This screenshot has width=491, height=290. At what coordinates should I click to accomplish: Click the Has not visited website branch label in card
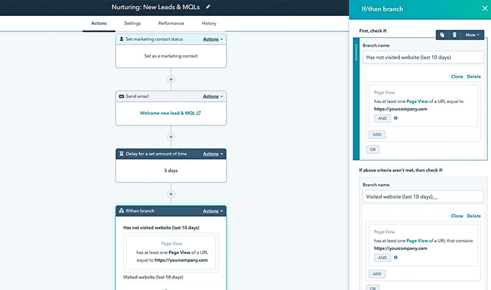161,228
